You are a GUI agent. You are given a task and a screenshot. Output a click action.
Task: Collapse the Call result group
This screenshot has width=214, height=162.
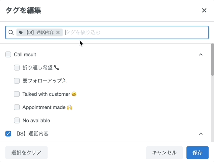[x=201, y=55]
